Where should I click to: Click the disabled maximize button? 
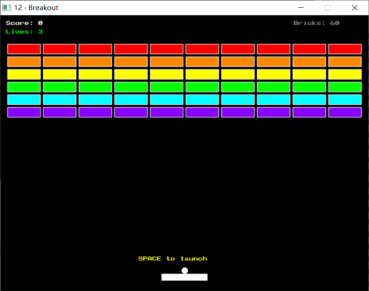pos(328,8)
